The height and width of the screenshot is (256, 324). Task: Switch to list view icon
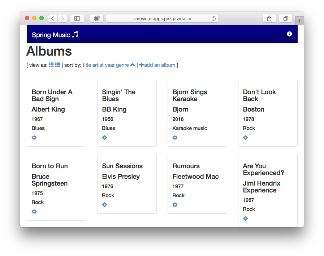point(58,65)
